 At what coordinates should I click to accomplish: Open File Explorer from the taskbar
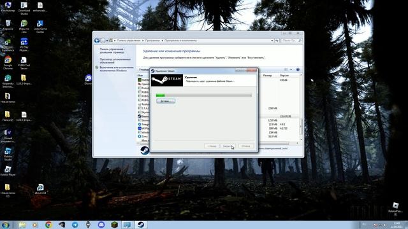click(x=22, y=225)
